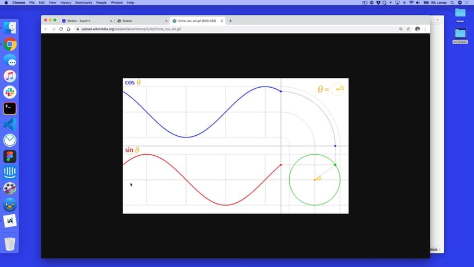Open the Messages app in dock
The height and width of the screenshot is (267, 474).
pos(10,61)
